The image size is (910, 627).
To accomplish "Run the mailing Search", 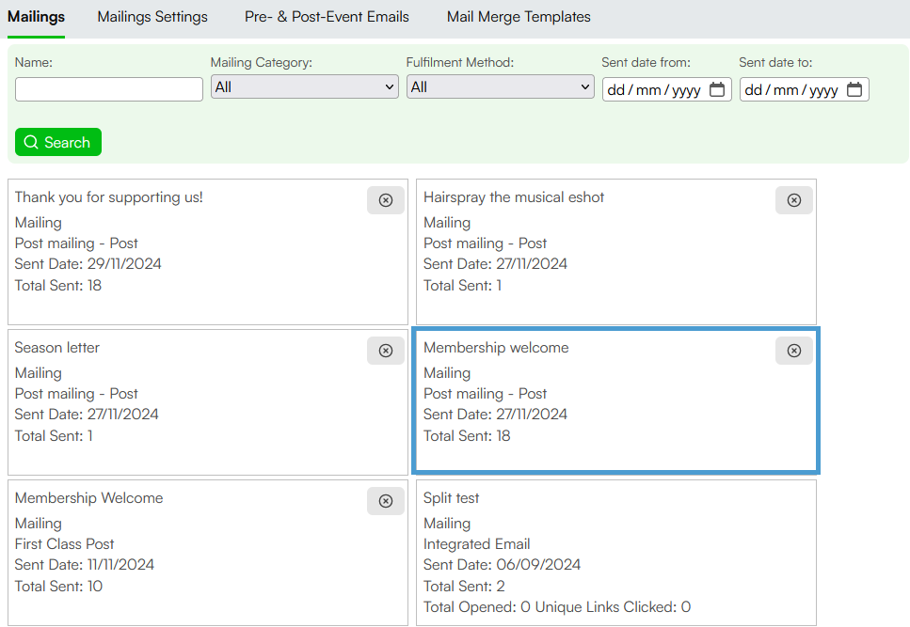I will pyautogui.click(x=58, y=142).
